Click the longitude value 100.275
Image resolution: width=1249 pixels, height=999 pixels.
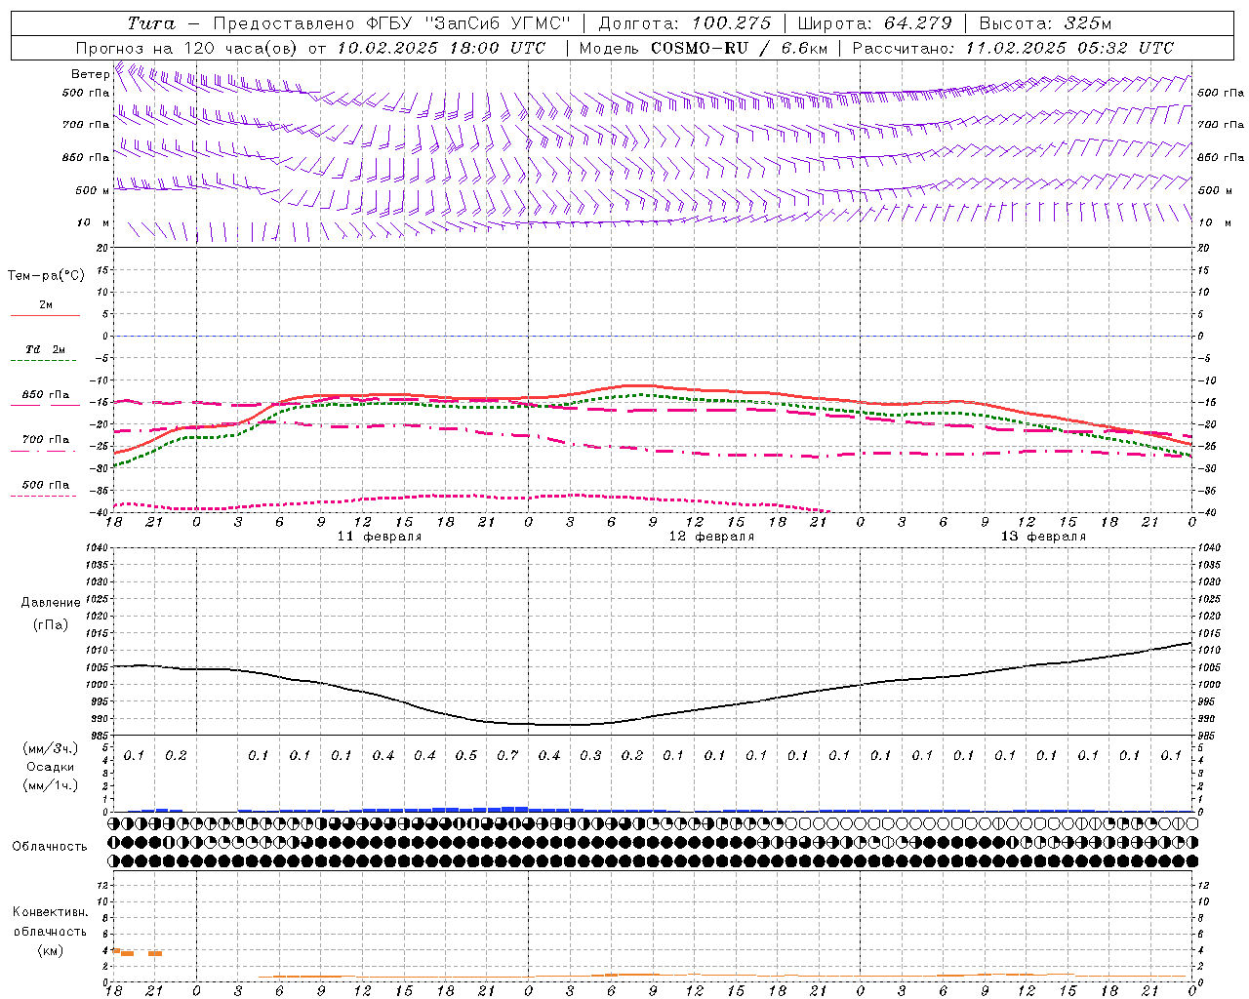coord(731,23)
